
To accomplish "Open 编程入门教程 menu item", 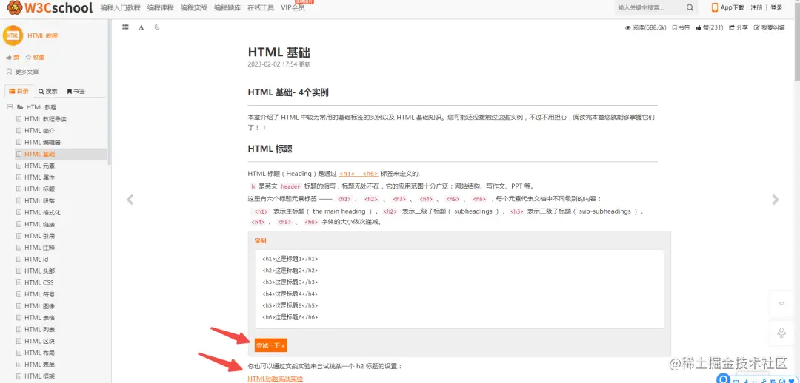I will click(x=121, y=7).
